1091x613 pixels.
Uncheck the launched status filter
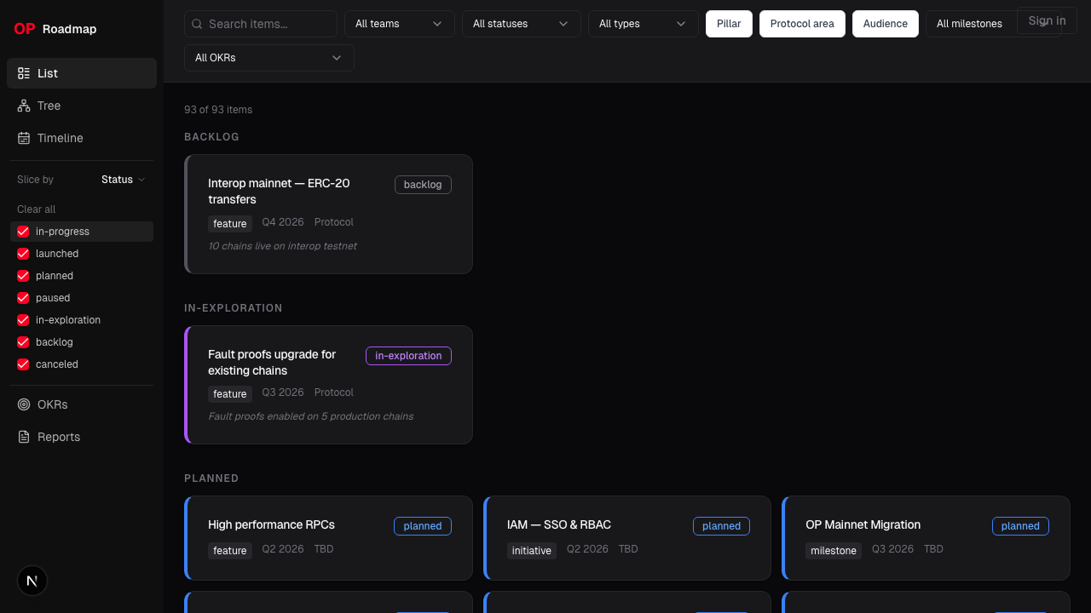click(x=23, y=254)
